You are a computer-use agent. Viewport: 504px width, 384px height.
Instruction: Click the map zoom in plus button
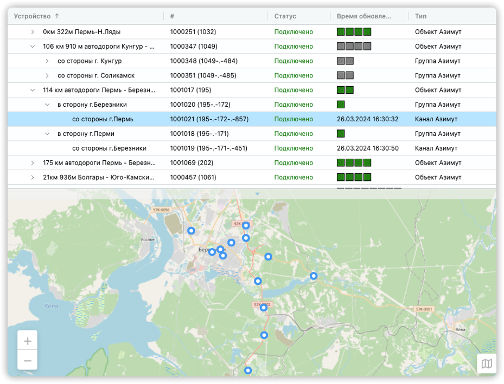pyautogui.click(x=28, y=341)
